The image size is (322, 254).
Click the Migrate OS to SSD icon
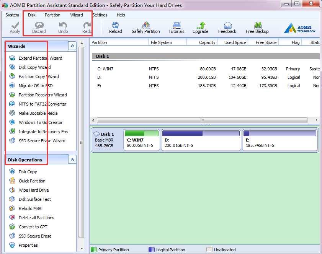click(12, 85)
